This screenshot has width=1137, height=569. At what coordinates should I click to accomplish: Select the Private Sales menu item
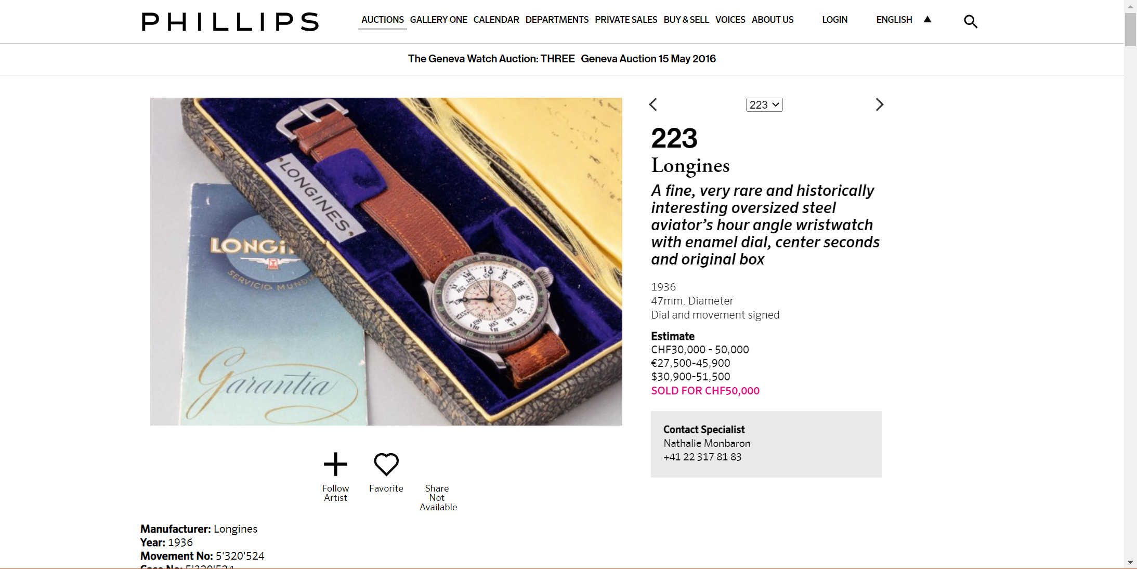tap(626, 20)
